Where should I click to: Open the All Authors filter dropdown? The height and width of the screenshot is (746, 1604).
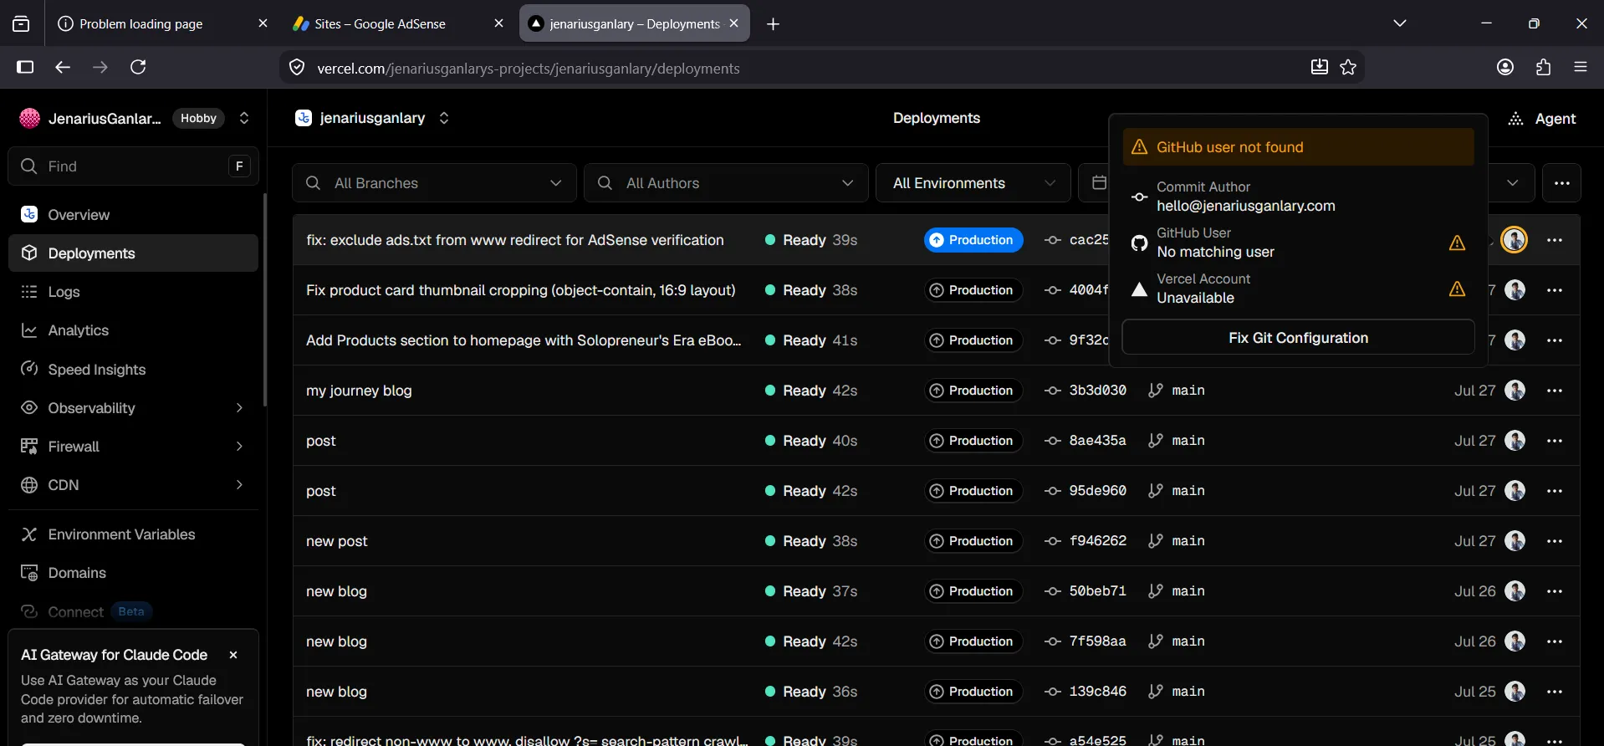click(x=726, y=183)
